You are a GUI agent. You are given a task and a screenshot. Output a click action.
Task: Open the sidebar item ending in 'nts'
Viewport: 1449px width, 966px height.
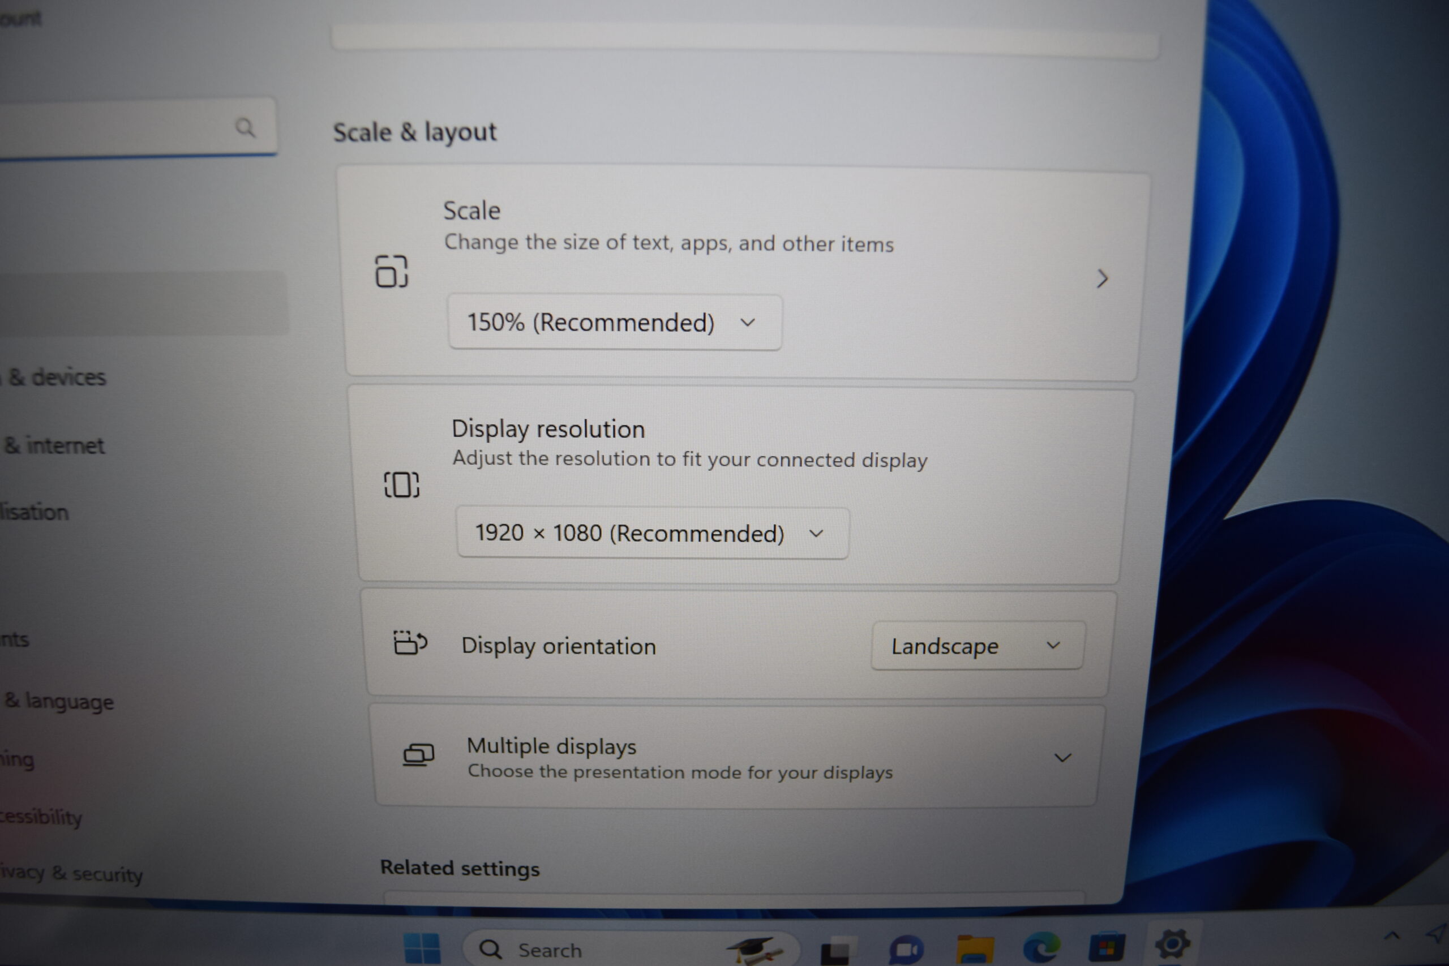click(x=15, y=639)
